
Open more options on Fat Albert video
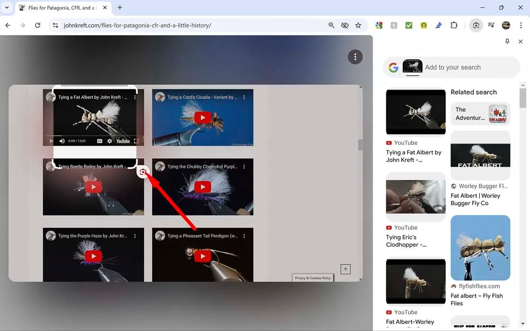135,97
